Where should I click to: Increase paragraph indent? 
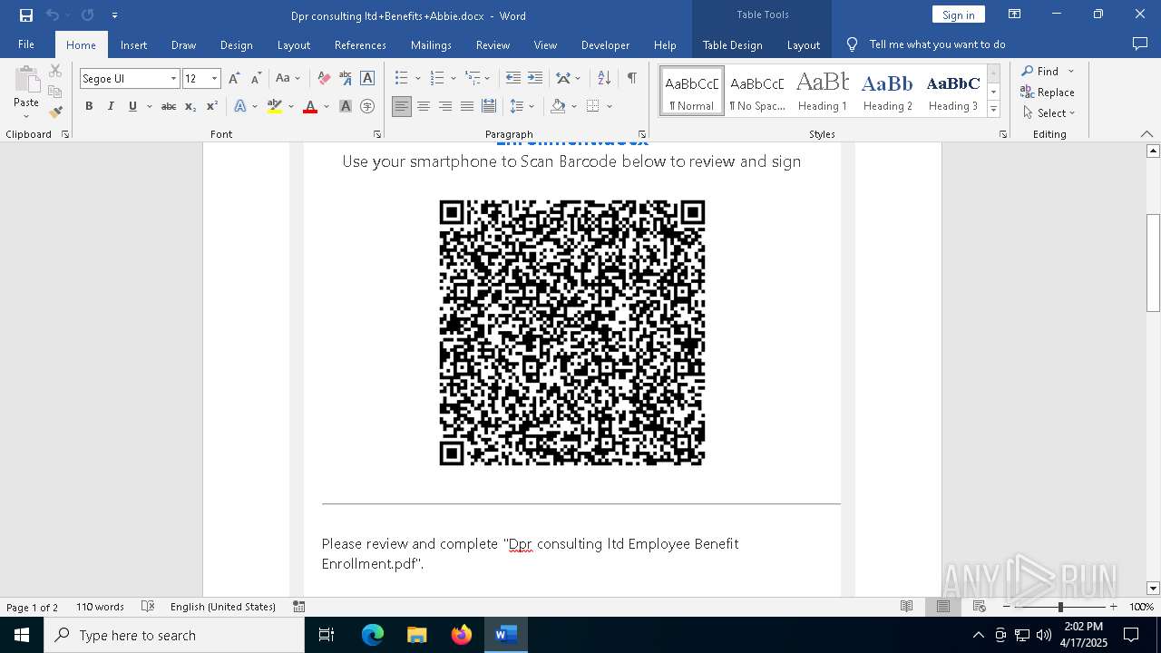535,79
